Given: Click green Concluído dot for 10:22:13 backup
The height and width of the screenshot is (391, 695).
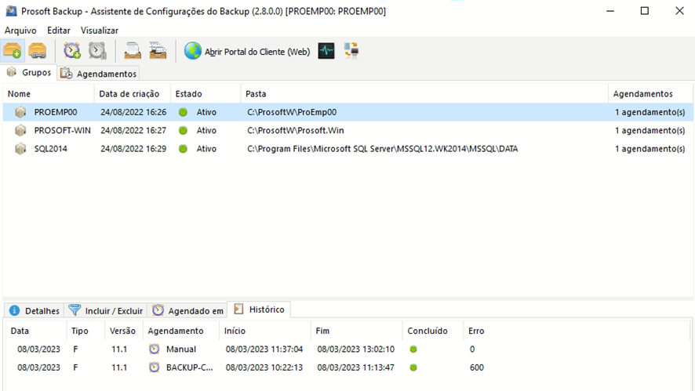Looking at the screenshot, I should tap(413, 367).
